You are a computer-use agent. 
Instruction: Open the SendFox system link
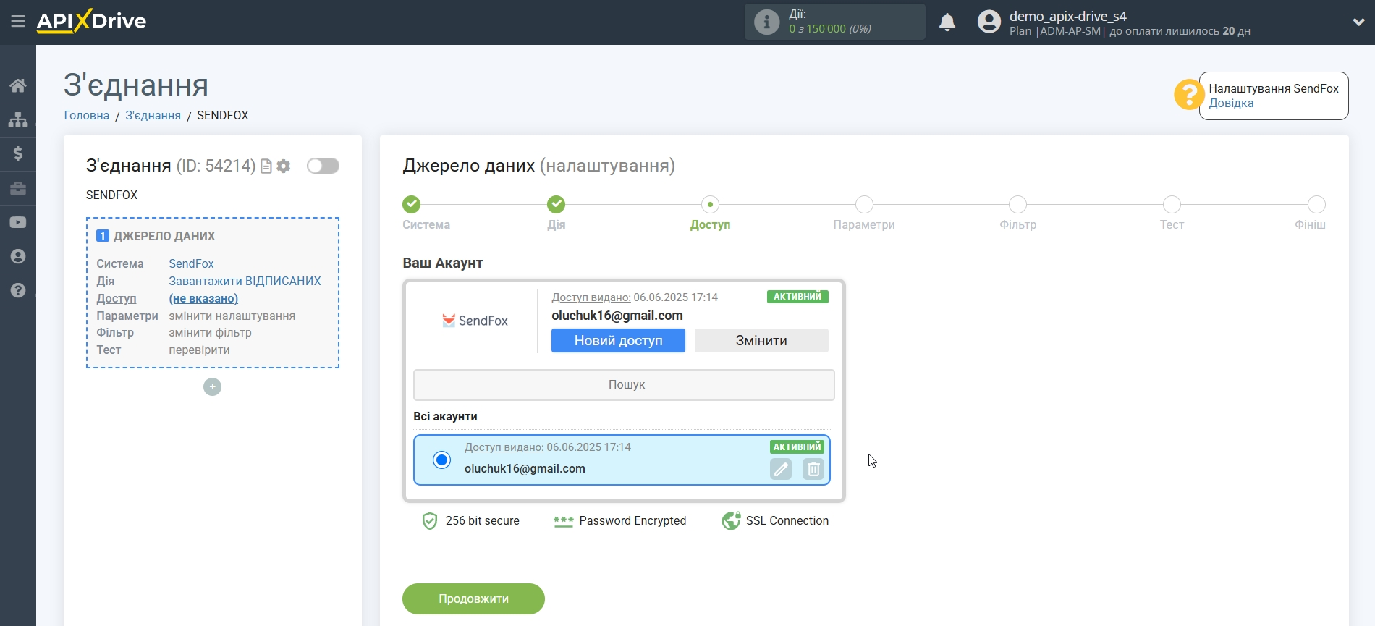click(x=191, y=263)
